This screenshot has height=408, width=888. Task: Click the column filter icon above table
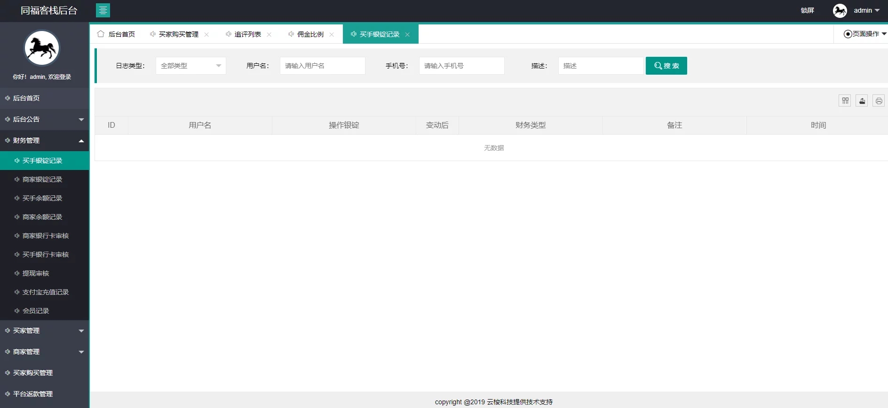pyautogui.click(x=845, y=100)
